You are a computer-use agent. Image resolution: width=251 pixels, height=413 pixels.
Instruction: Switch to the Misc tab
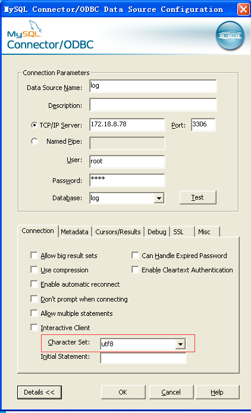207,232
